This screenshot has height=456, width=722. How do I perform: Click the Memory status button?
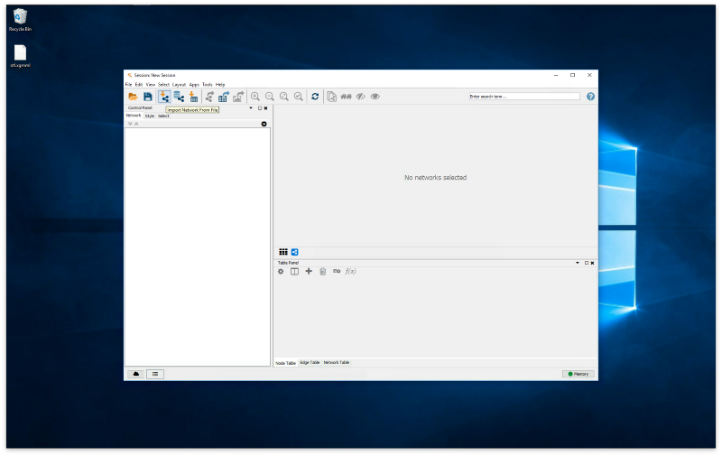[579, 375]
